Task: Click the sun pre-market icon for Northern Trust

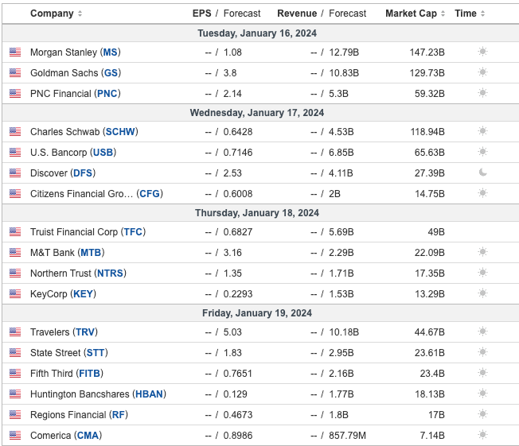Action: point(483,273)
